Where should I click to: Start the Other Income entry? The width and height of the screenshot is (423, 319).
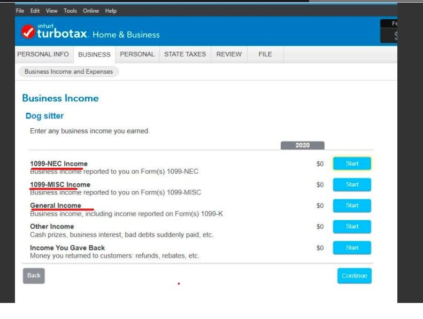(x=352, y=227)
